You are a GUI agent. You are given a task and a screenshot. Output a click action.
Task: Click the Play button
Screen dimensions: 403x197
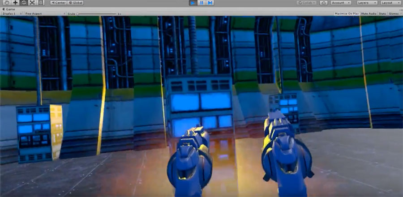[x=193, y=3]
